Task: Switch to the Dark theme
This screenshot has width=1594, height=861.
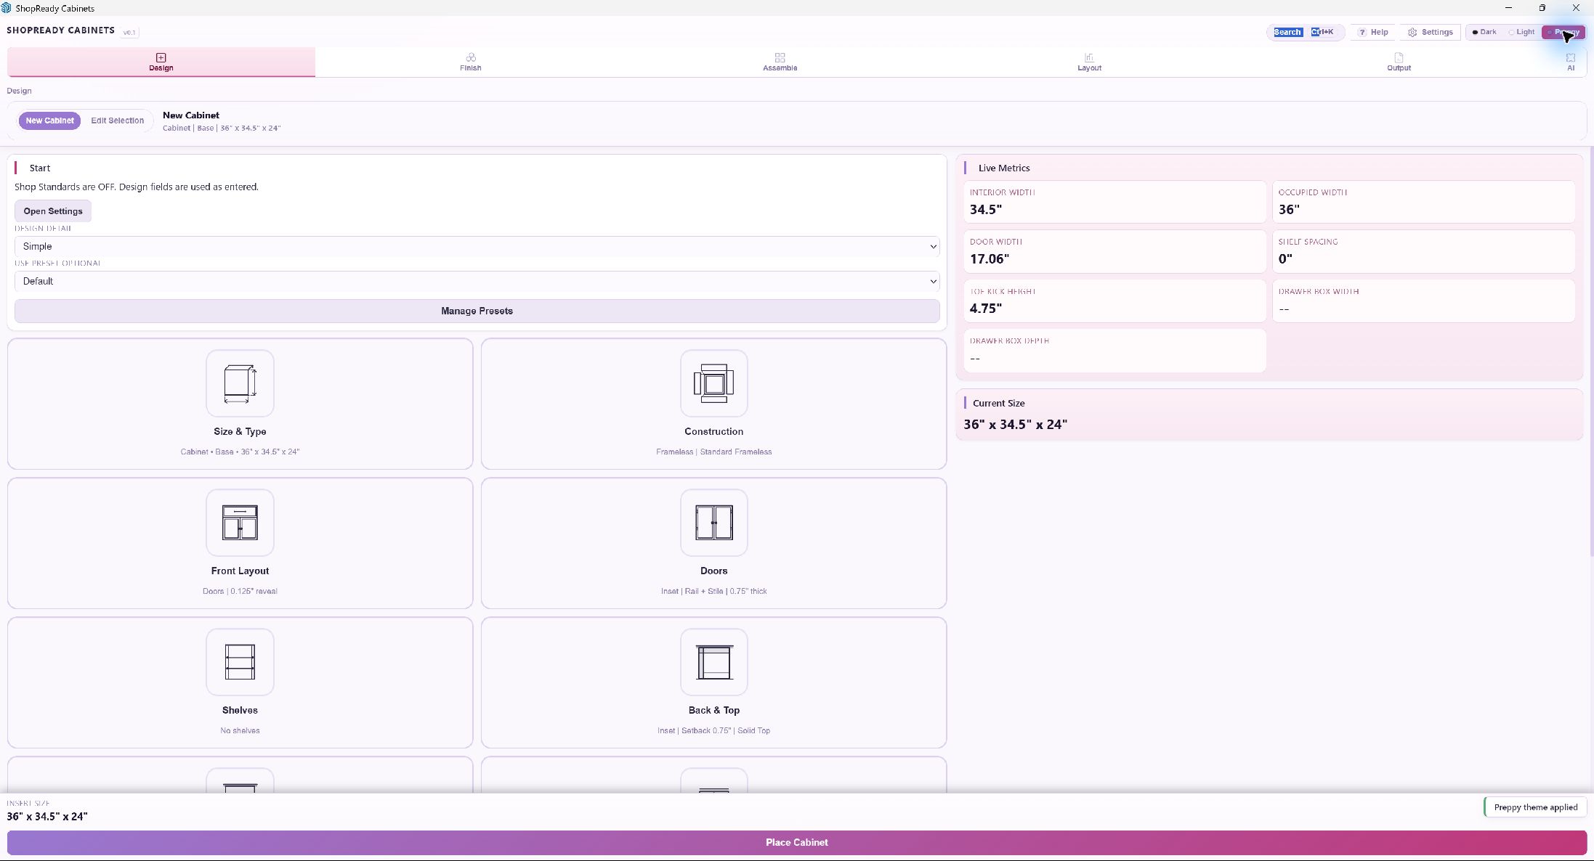Action: (1484, 32)
